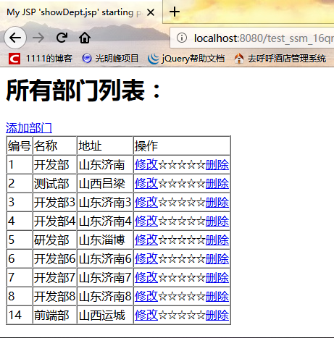334x338 pixels.
Task: Click 删除 for 测试部 row
Action: tap(217, 184)
